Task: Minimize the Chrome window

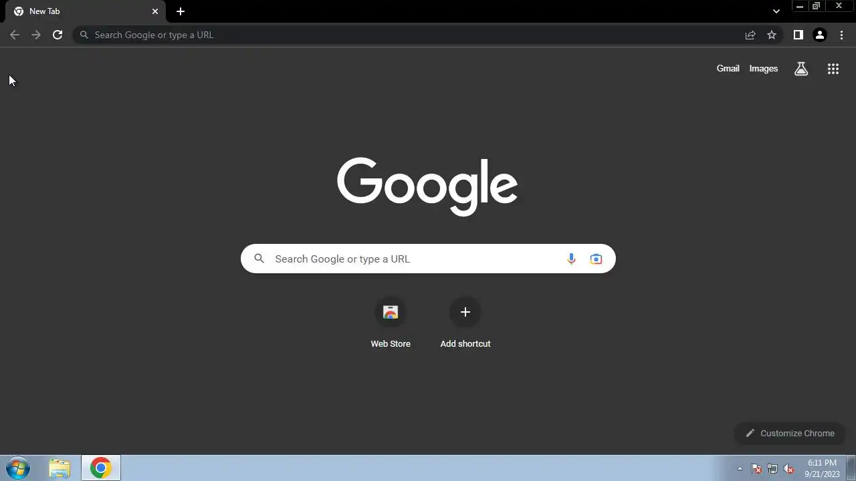Action: (799, 6)
